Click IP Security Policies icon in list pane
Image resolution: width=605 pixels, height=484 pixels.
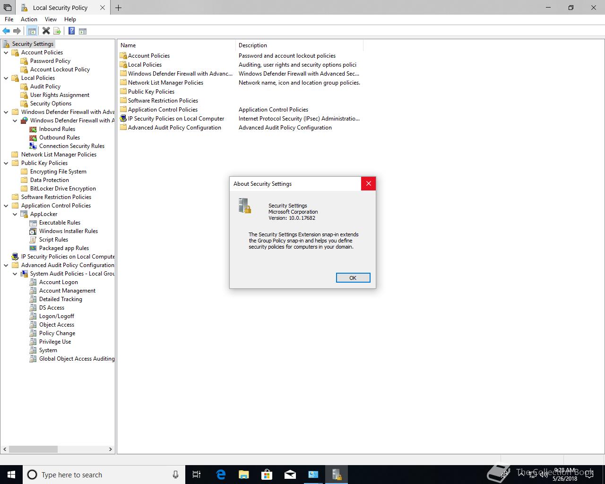coord(123,119)
